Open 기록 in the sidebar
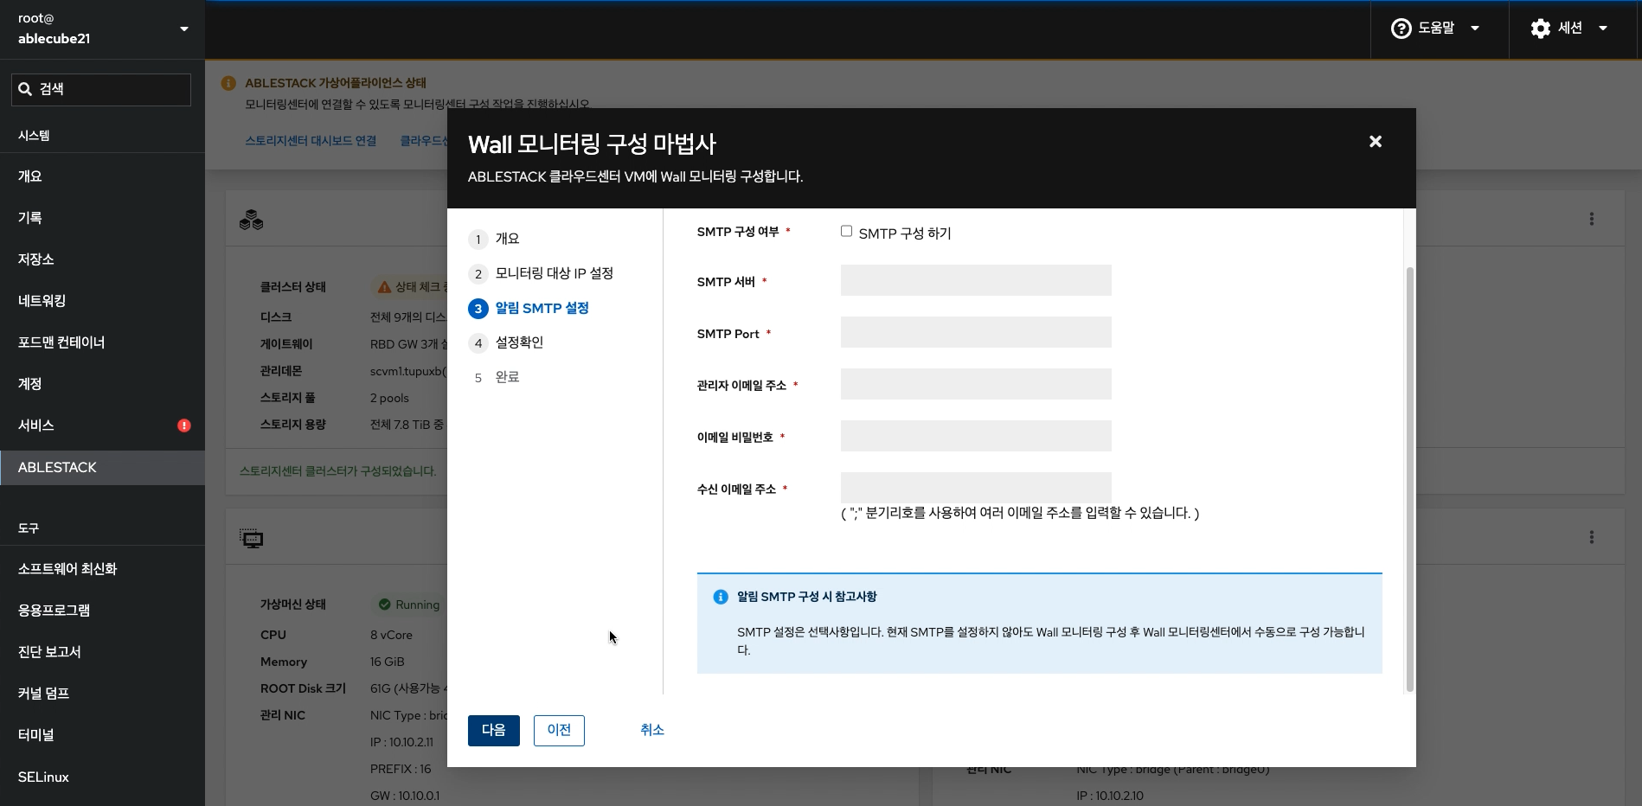The height and width of the screenshot is (806, 1642). coord(102,218)
